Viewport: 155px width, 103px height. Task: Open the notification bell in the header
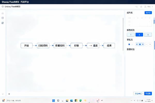pos(145,7)
